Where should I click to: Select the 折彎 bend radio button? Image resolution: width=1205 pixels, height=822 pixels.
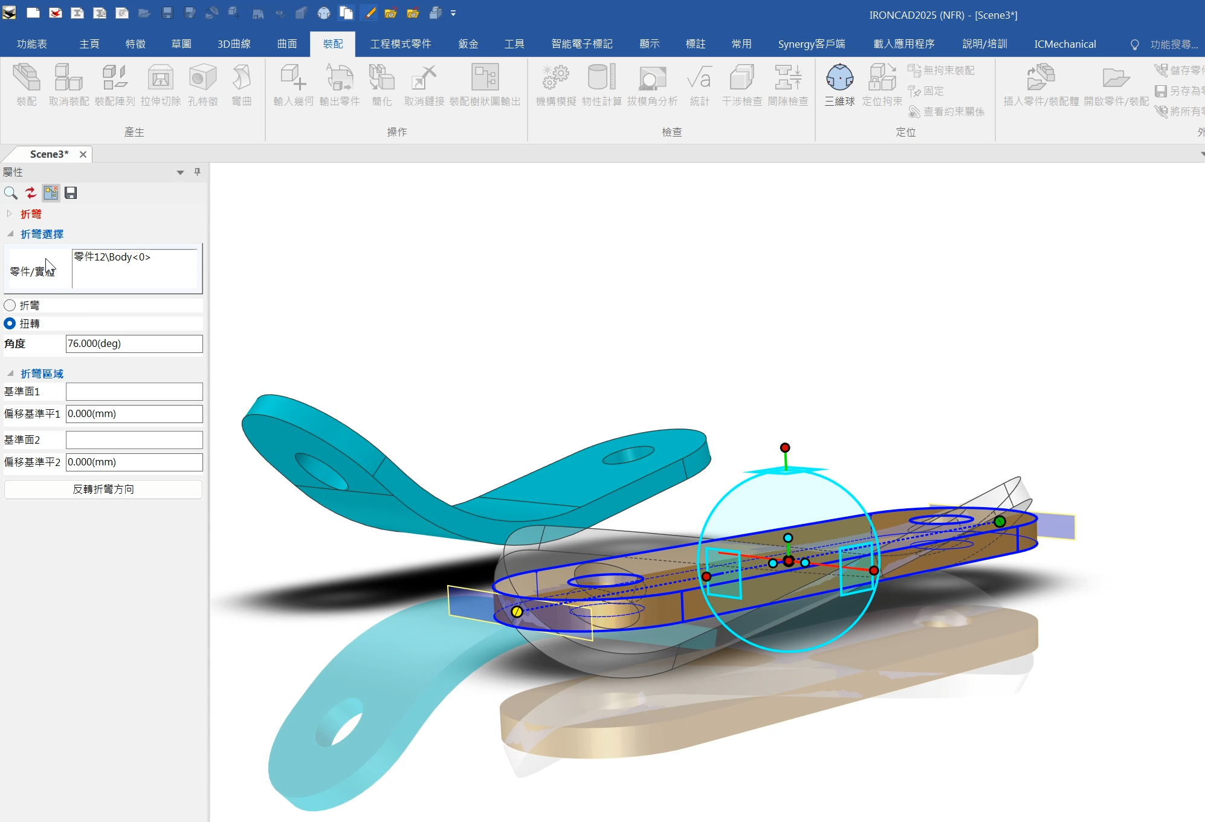10,305
